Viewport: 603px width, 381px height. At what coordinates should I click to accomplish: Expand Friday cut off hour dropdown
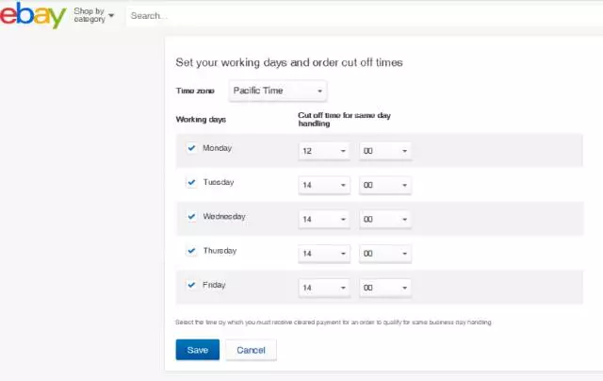323,288
